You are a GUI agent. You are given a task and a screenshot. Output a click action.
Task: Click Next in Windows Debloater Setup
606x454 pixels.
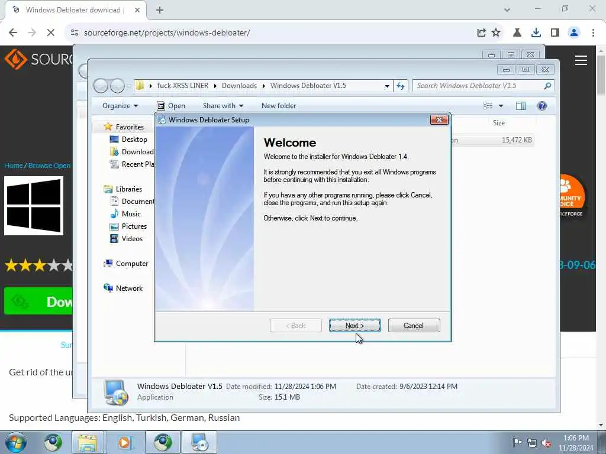click(355, 326)
